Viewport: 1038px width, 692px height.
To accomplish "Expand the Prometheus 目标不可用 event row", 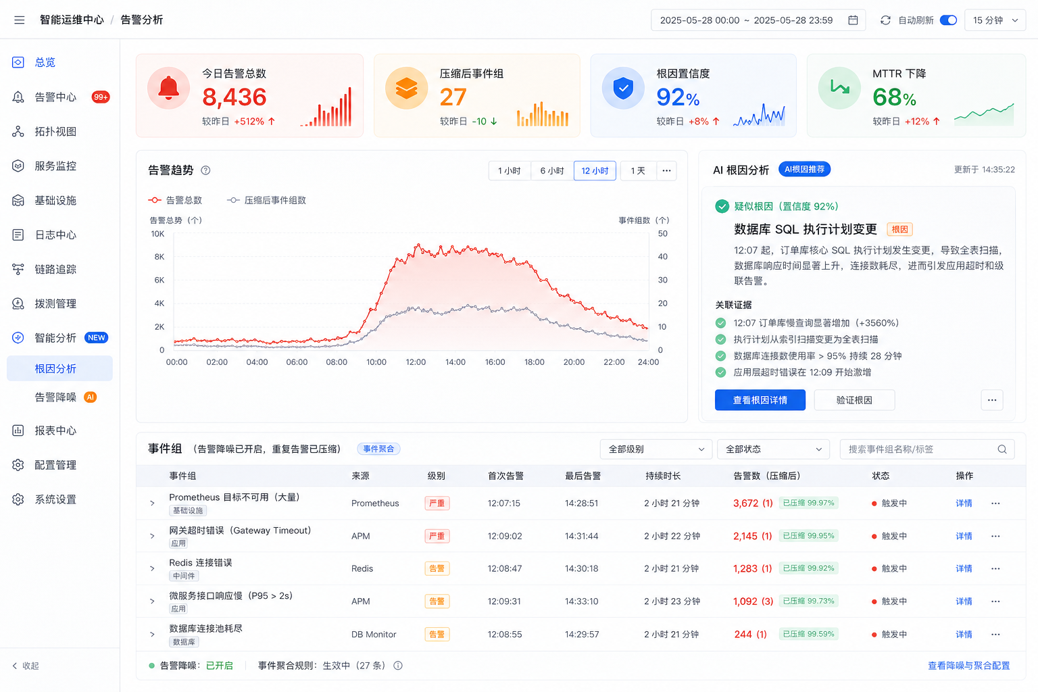I will click(x=152, y=503).
